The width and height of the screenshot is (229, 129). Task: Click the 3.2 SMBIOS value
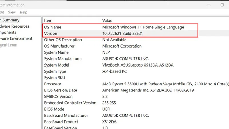point(105,97)
